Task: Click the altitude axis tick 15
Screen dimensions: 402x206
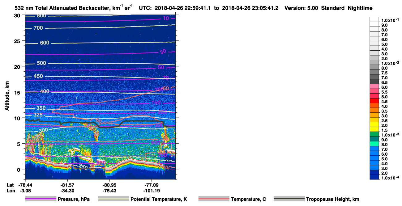Action: point(18,92)
